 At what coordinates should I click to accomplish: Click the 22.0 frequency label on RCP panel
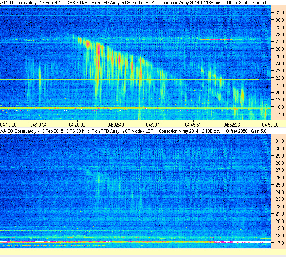pos(280,78)
